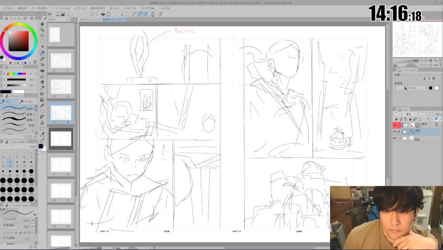Open the layer color dropdown arrow
This screenshot has width=443, height=250.
(x=440, y=119)
